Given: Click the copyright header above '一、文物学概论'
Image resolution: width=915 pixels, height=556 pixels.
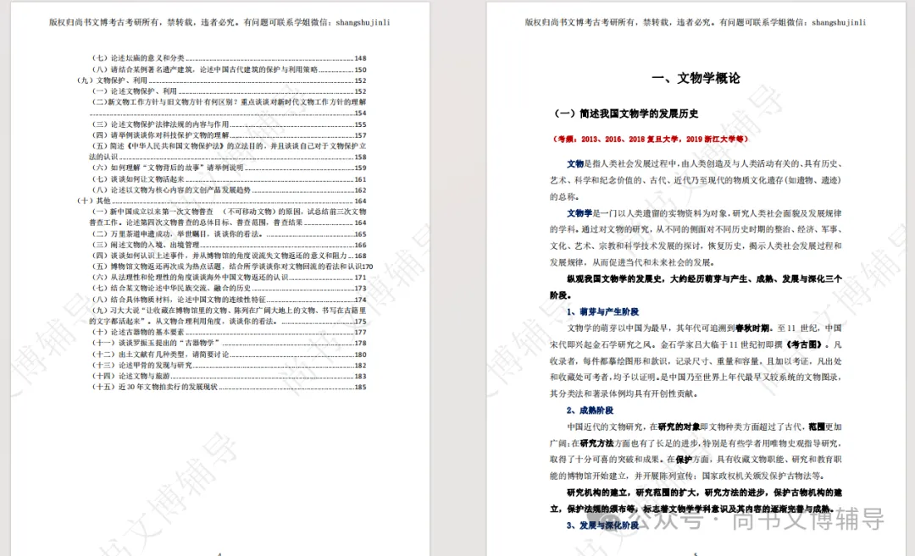Looking at the screenshot, I should click(695, 22).
